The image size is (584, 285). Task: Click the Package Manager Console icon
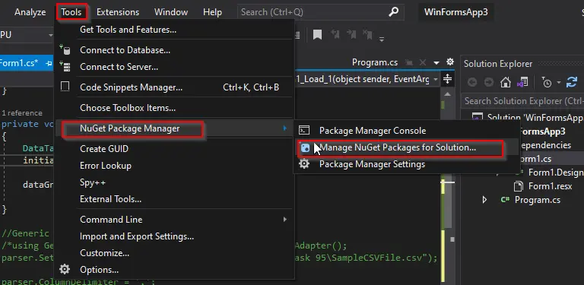(x=304, y=130)
